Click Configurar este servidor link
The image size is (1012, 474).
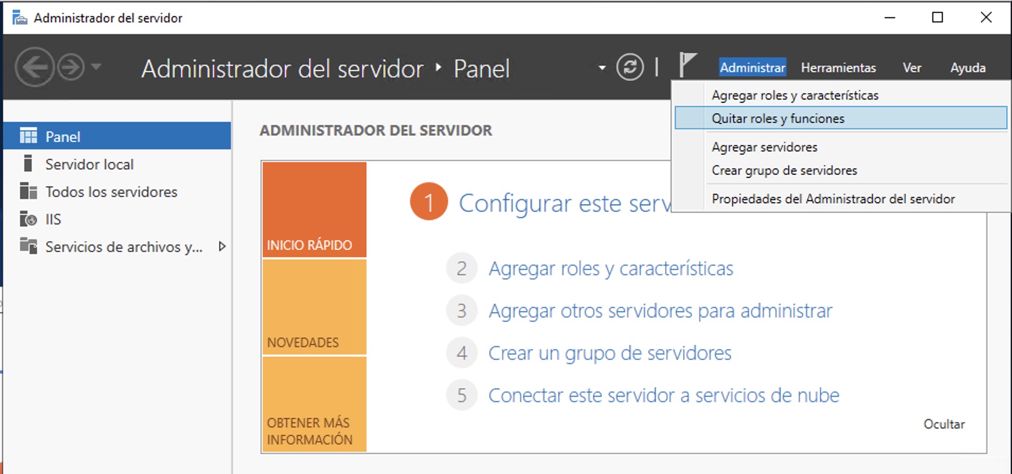point(565,204)
